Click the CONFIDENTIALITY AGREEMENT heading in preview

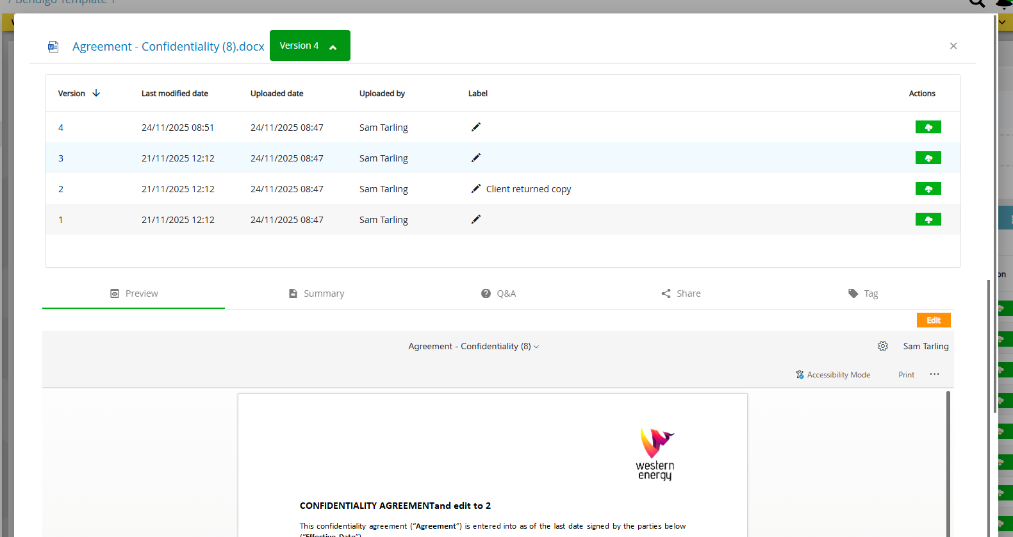[x=395, y=506]
